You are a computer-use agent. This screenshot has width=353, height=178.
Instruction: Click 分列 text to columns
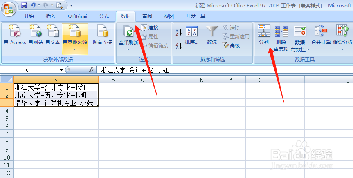[x=263, y=35]
